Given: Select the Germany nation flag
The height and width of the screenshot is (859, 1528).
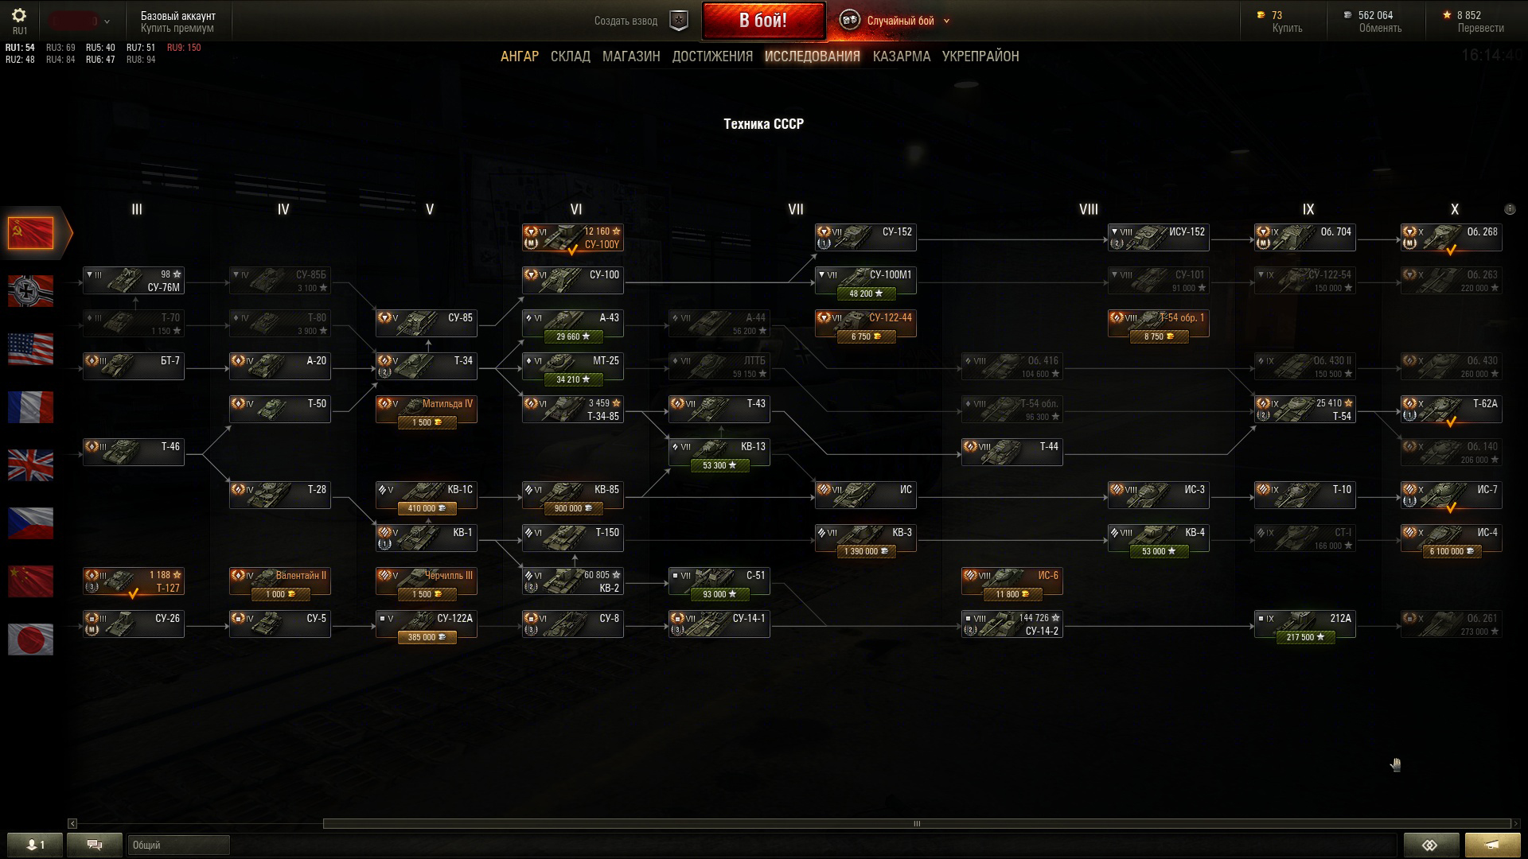Looking at the screenshot, I should [30, 291].
